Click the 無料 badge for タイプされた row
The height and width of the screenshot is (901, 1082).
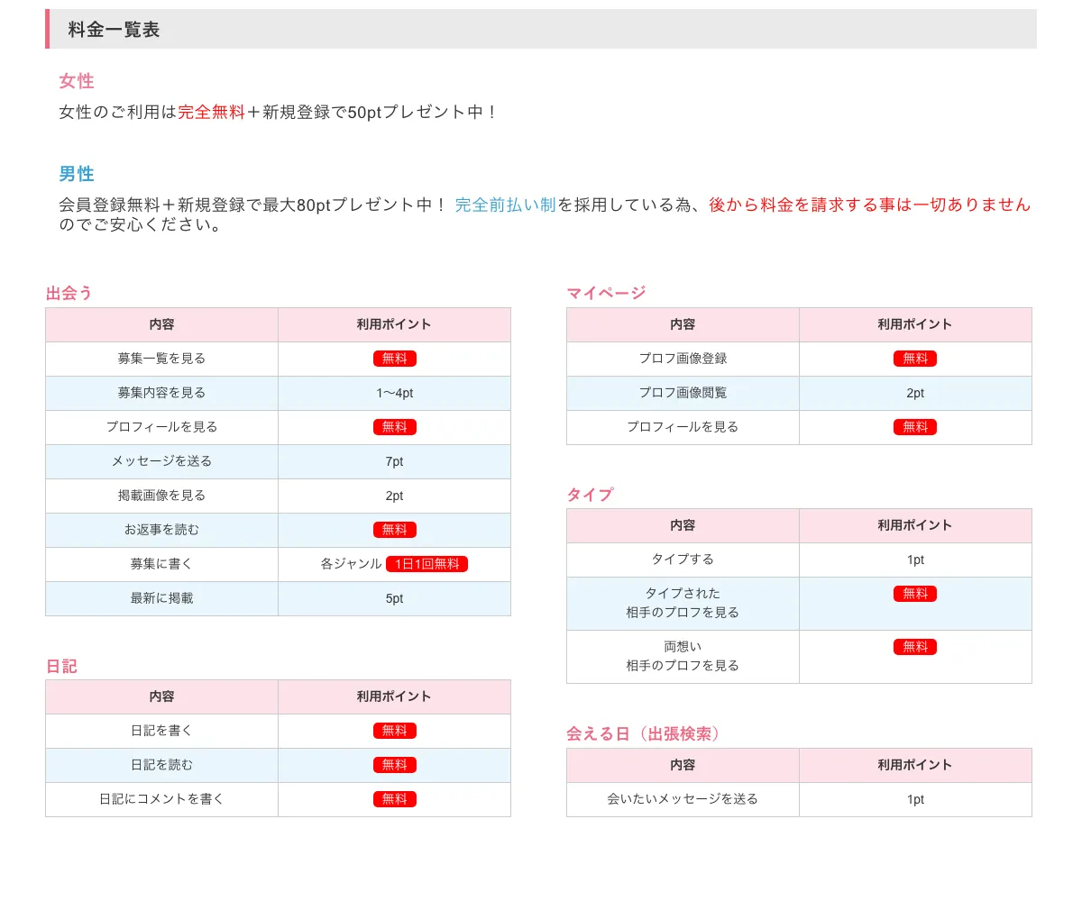coord(915,594)
